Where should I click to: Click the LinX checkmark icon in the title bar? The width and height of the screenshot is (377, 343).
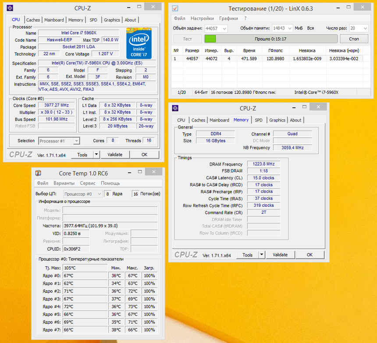(x=175, y=8)
